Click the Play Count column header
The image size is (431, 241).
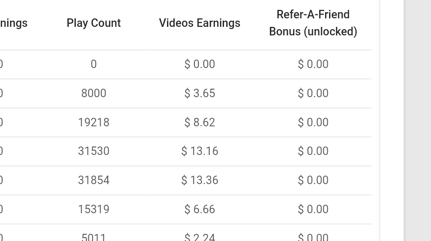point(93,23)
